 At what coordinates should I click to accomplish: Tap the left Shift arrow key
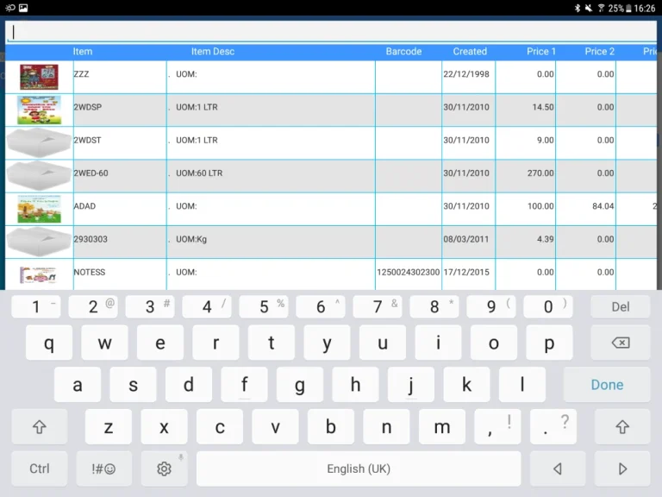pyautogui.click(x=40, y=427)
